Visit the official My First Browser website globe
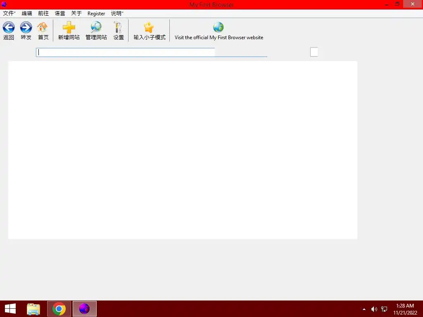 tap(219, 28)
